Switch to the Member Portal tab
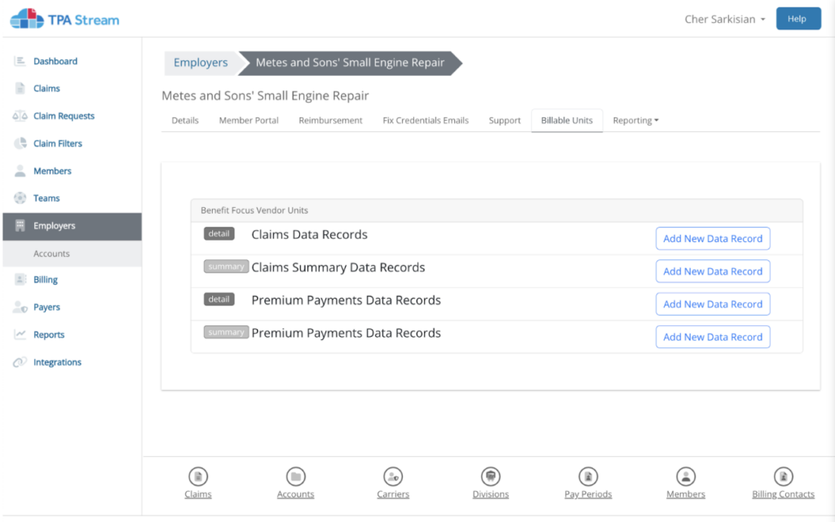Viewport: 835px width, 522px height. (249, 121)
